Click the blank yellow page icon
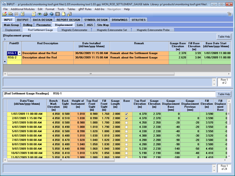This screenshot has height=176, width=235. [x=63, y=14]
